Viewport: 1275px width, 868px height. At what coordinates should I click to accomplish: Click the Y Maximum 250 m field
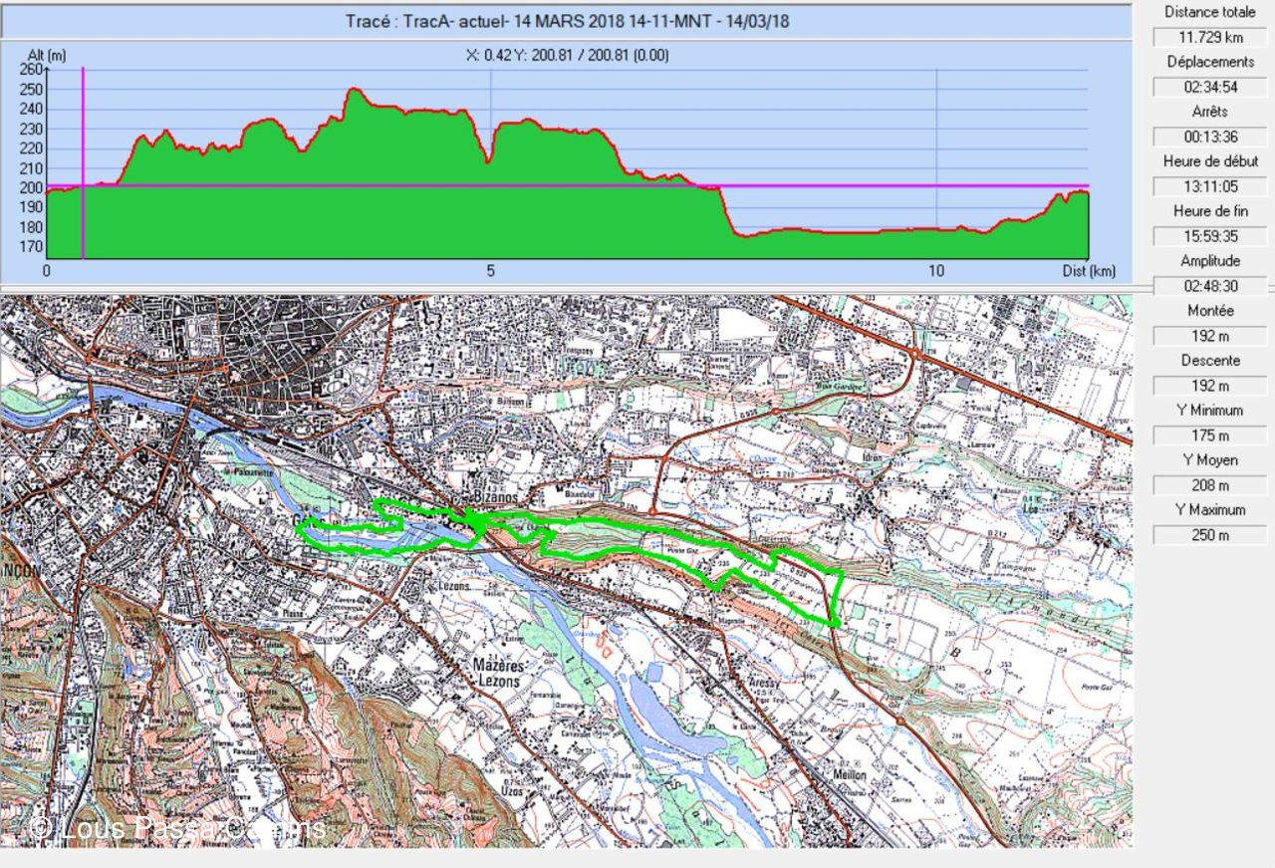click(x=1209, y=536)
